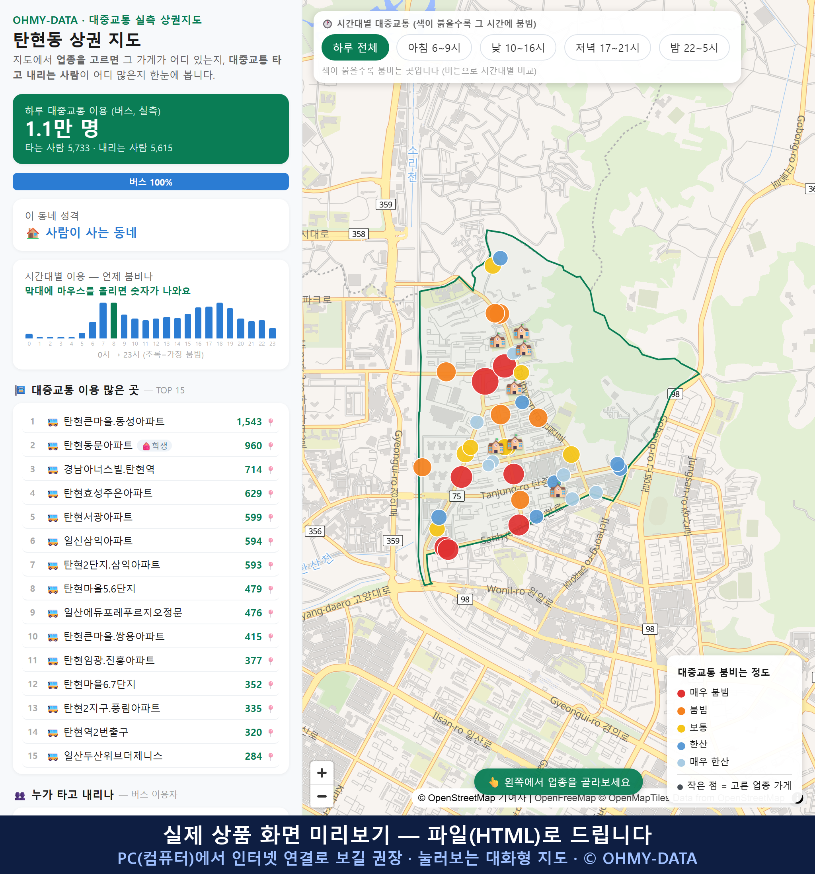Click bus icon beside 탄현큰마을.동성아파트

click(x=53, y=422)
